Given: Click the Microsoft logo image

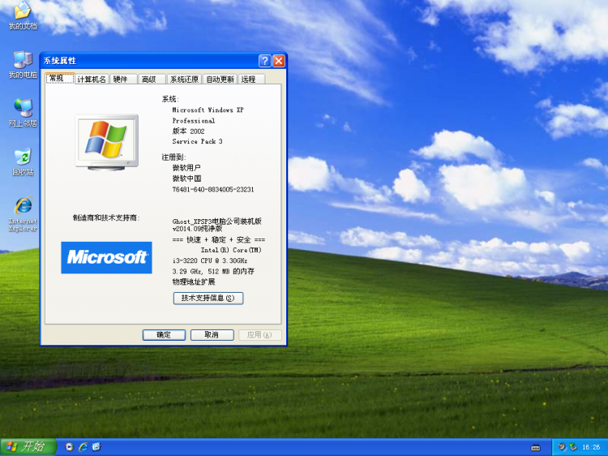Looking at the screenshot, I should click(x=106, y=257).
